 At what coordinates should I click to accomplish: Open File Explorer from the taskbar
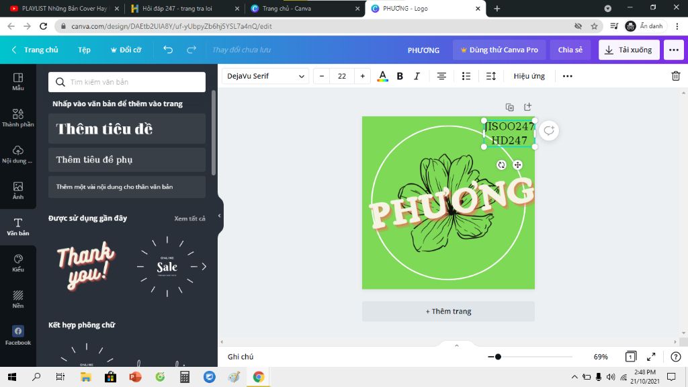pos(85,377)
